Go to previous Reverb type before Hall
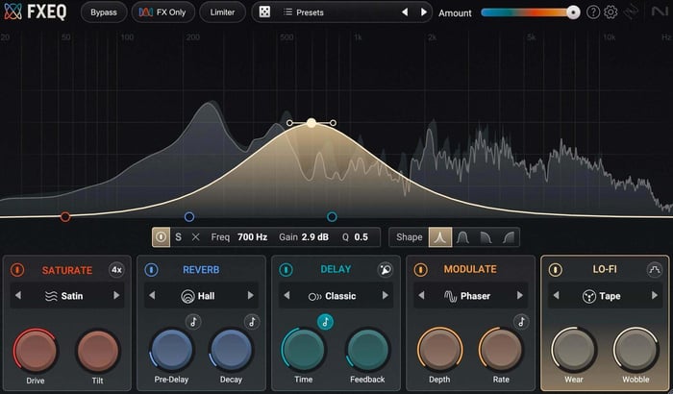The image size is (673, 394). (x=152, y=295)
